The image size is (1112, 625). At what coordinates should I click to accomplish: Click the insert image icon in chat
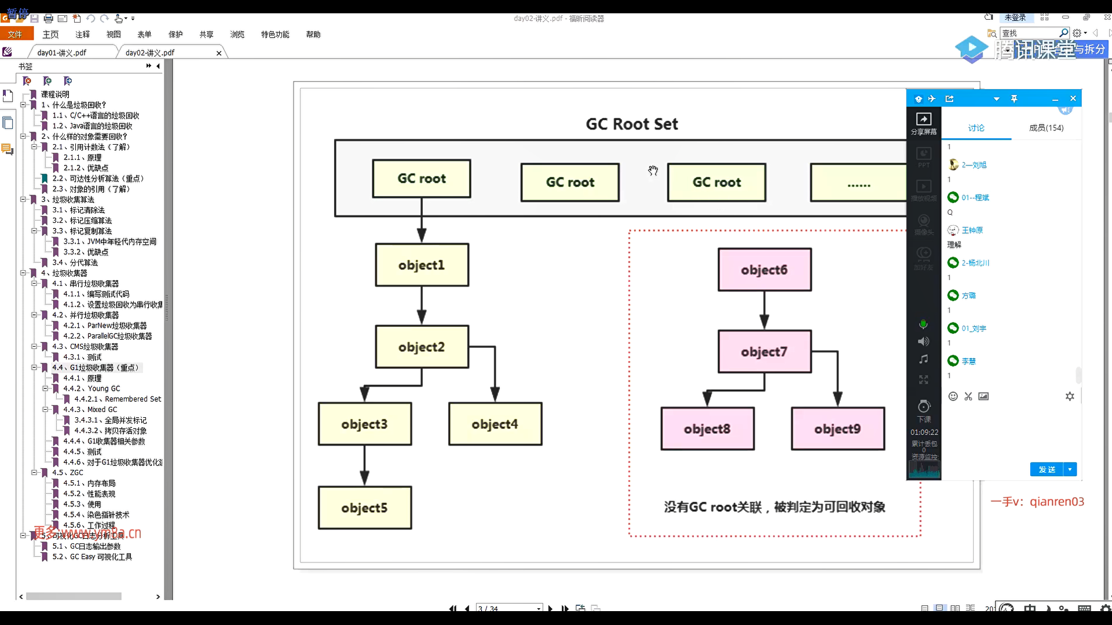click(983, 396)
